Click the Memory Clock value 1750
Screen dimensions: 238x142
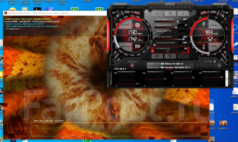tap(184, 43)
